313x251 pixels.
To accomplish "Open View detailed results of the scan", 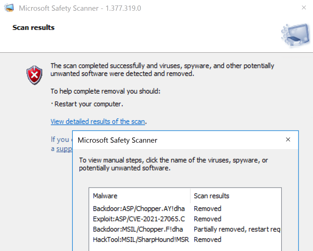I will pos(98,121).
